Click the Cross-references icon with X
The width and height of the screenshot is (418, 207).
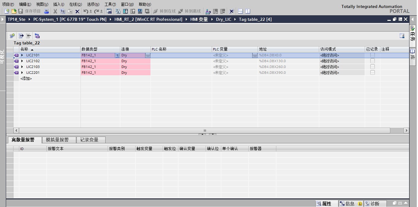pos(232,11)
